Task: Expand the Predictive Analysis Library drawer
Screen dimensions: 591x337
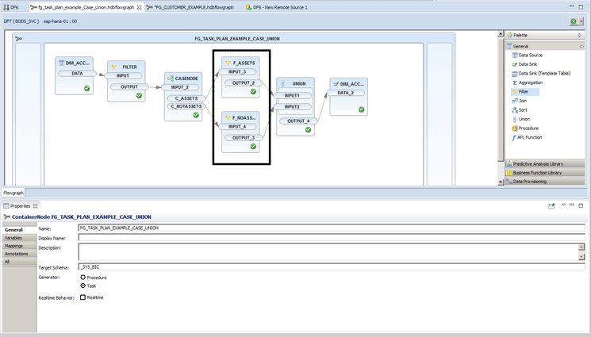Action: tap(538, 163)
